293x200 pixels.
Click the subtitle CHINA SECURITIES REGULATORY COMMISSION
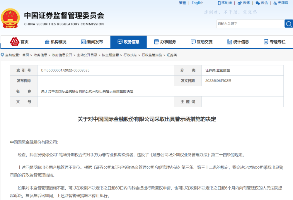pos(64,24)
